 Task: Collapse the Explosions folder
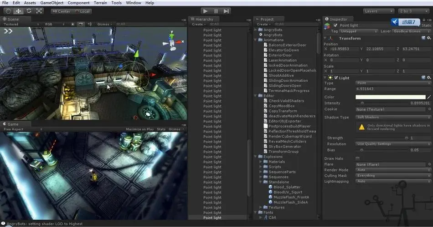pyautogui.click(x=255, y=157)
